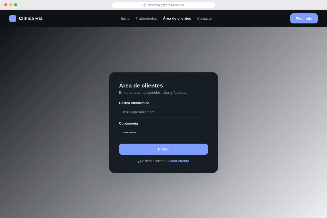This screenshot has height=218, width=327.
Task: Minimize the window with yellow button
Action: (11, 5)
